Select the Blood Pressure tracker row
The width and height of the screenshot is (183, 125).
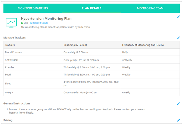tap(92, 52)
